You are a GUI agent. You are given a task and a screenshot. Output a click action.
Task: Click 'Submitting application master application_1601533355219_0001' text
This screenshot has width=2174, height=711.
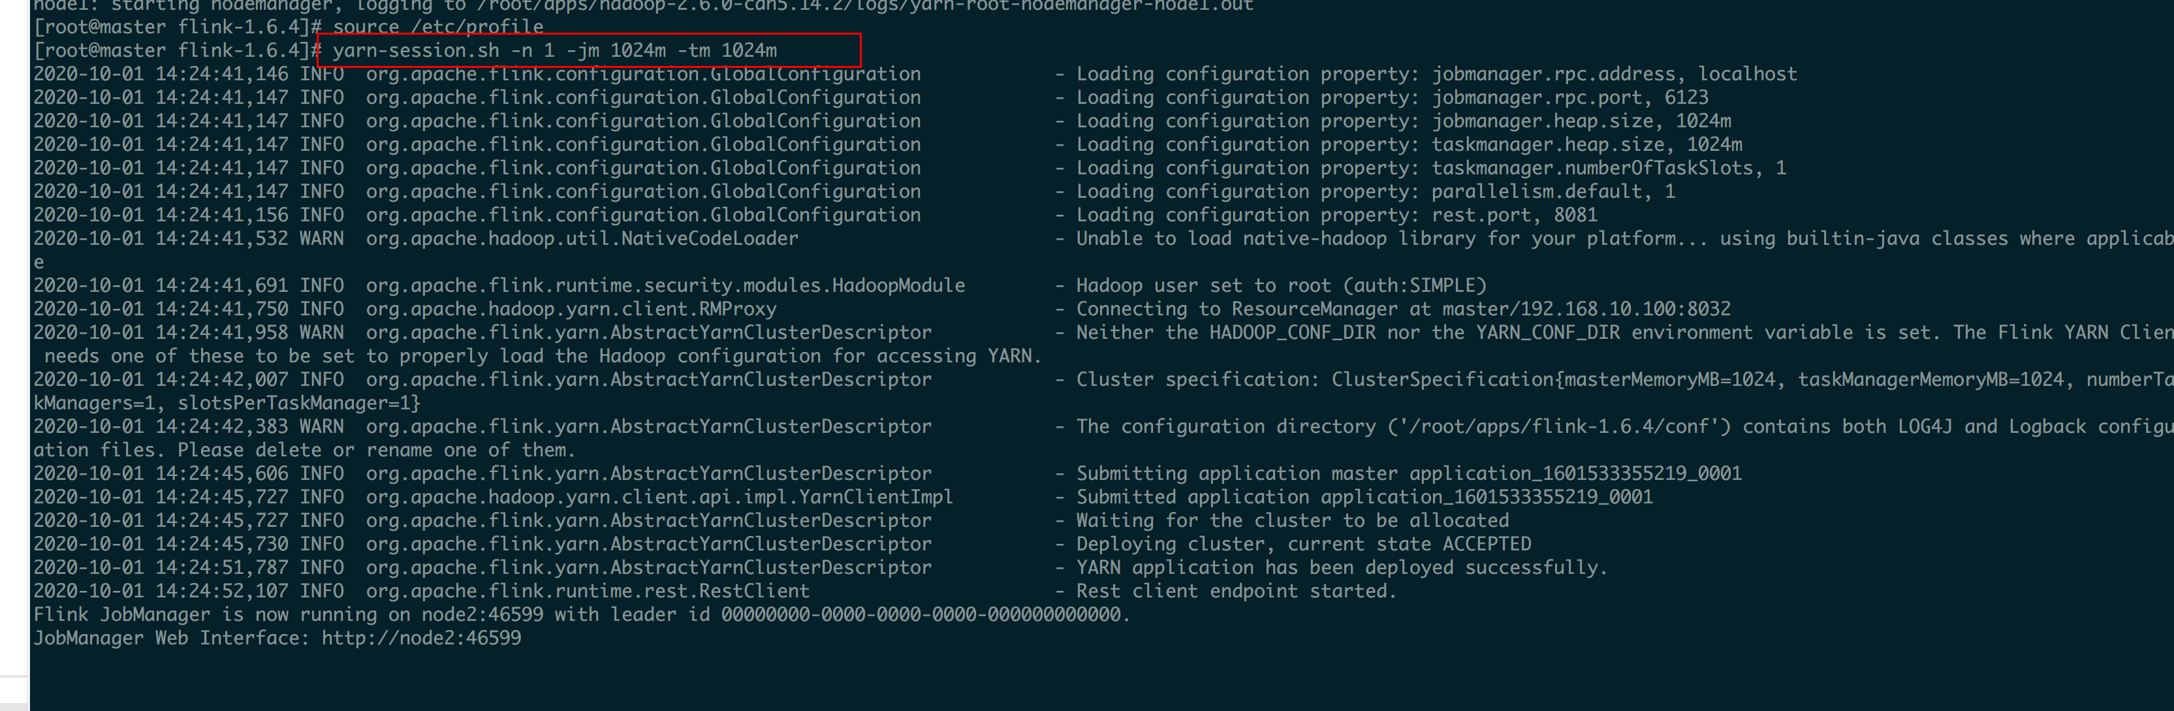point(1409,474)
